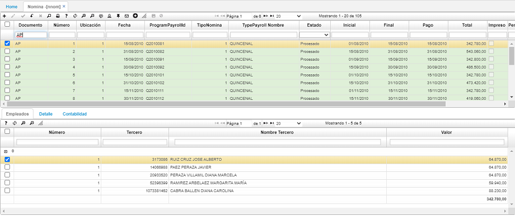Open page size dropdown in Nomina grid

[x=288, y=16]
